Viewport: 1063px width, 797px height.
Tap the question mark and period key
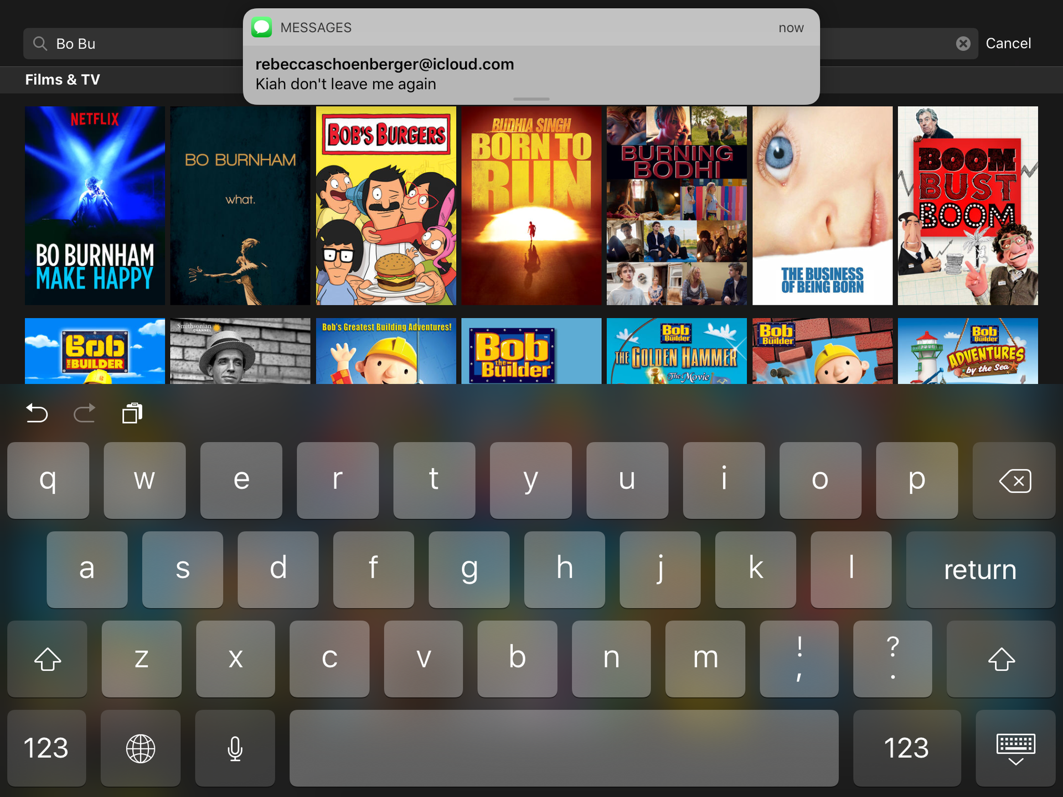[893, 659]
